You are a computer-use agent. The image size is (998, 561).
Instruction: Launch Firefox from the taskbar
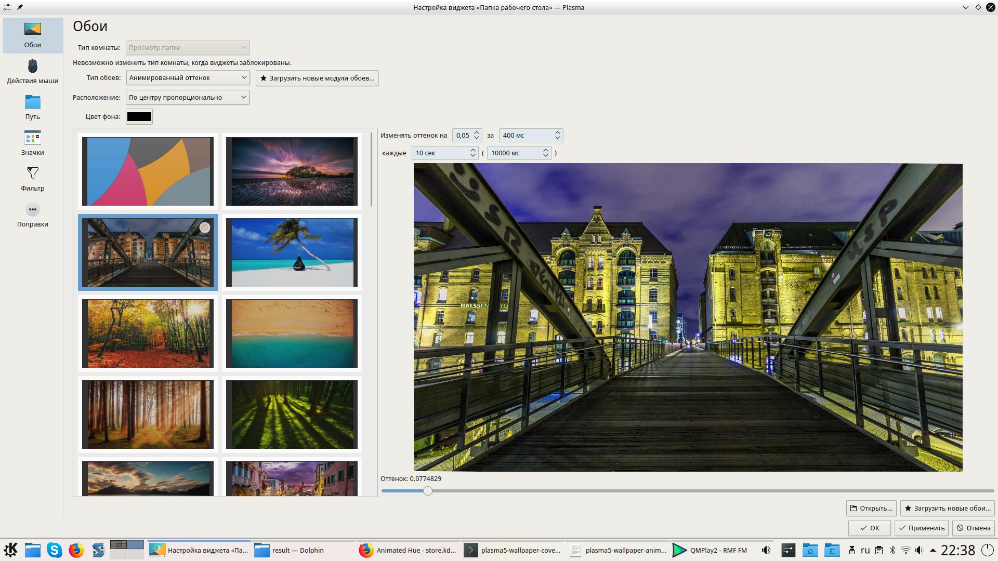pos(76,550)
